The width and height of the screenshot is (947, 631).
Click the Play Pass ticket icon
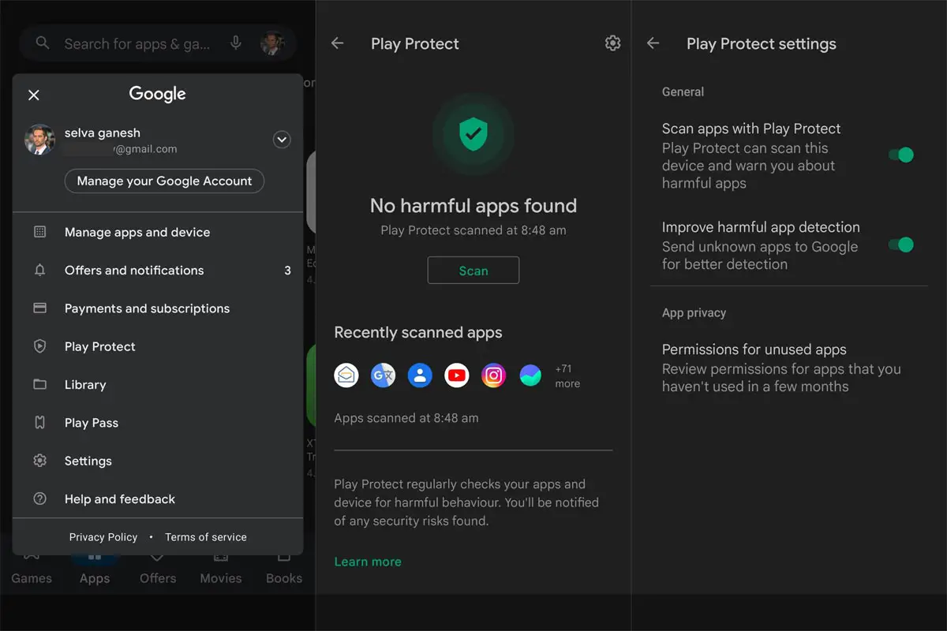39,423
